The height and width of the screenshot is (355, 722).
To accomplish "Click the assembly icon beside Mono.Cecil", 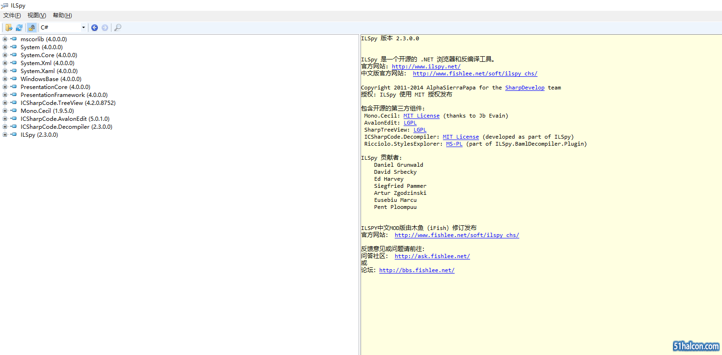I will [x=14, y=111].
